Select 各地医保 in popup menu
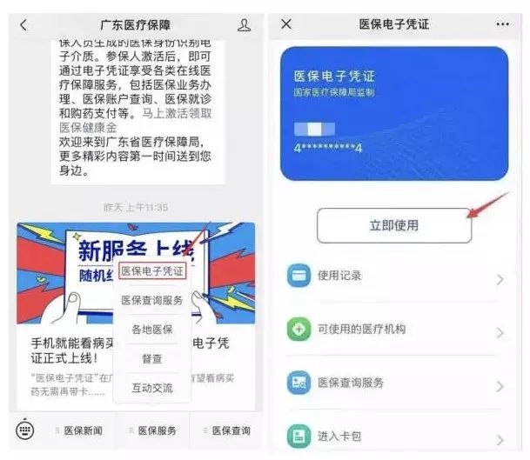 152,330
